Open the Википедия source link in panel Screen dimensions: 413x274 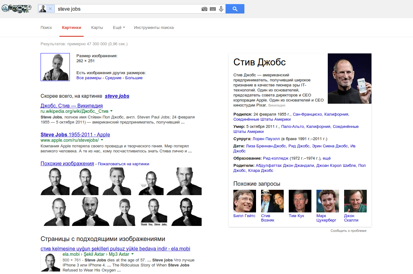(x=277, y=106)
